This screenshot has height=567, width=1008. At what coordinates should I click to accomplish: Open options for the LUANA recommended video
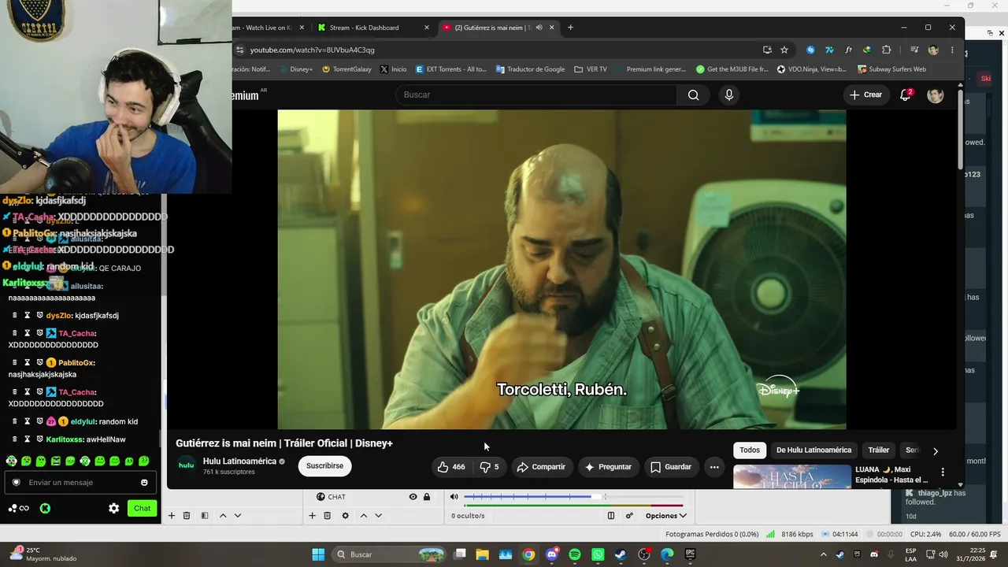click(943, 472)
